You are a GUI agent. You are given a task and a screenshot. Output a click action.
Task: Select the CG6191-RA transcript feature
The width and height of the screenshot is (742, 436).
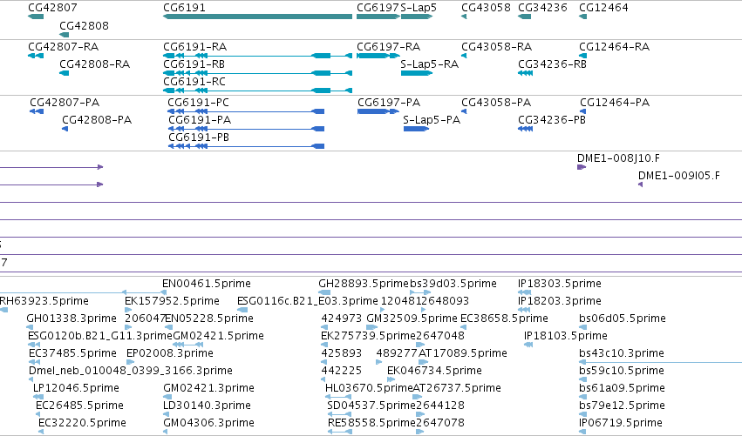click(257, 56)
